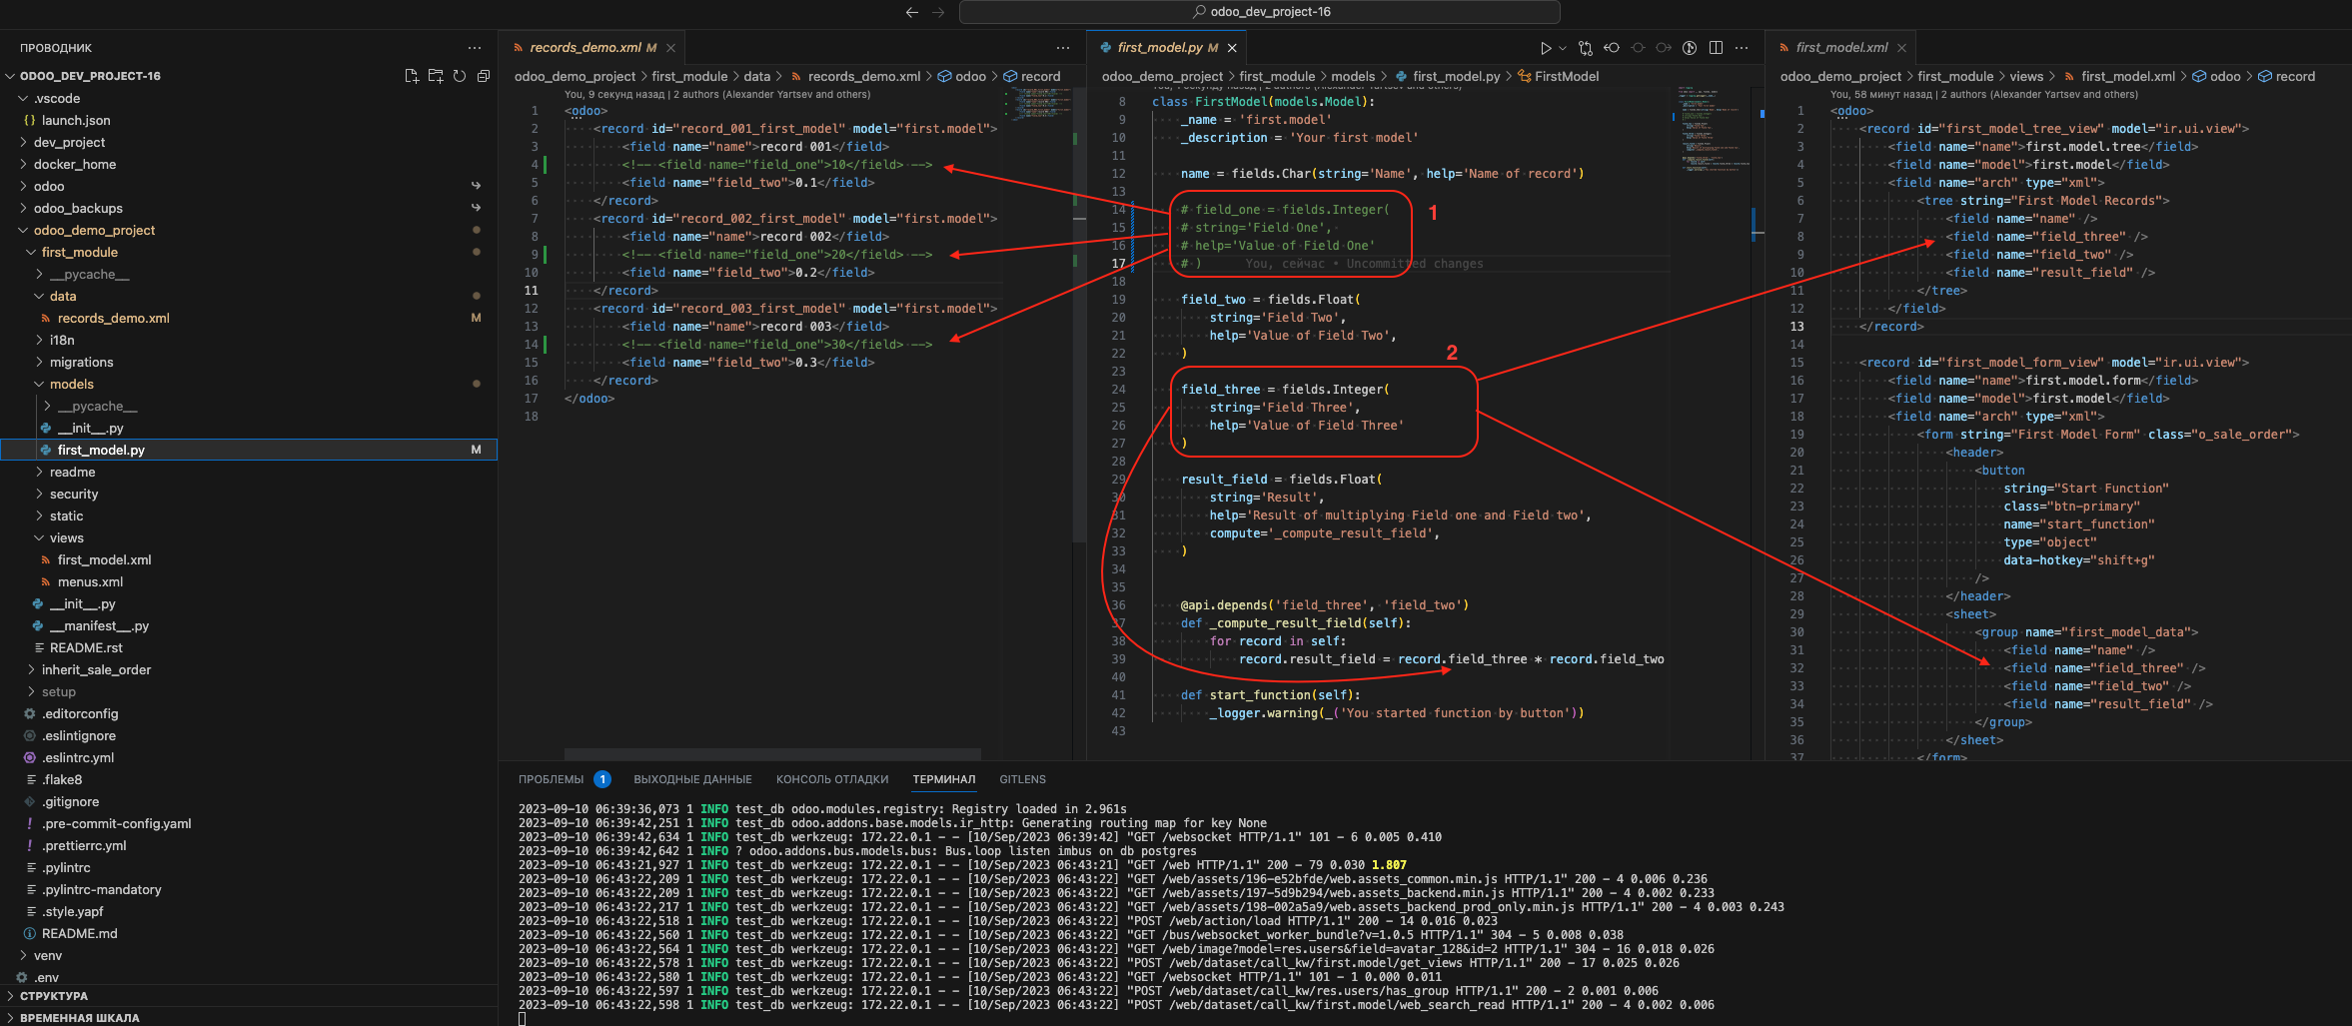Click views breadcrumb in first_model.xml editor
2352x1026 pixels.
2026,76
